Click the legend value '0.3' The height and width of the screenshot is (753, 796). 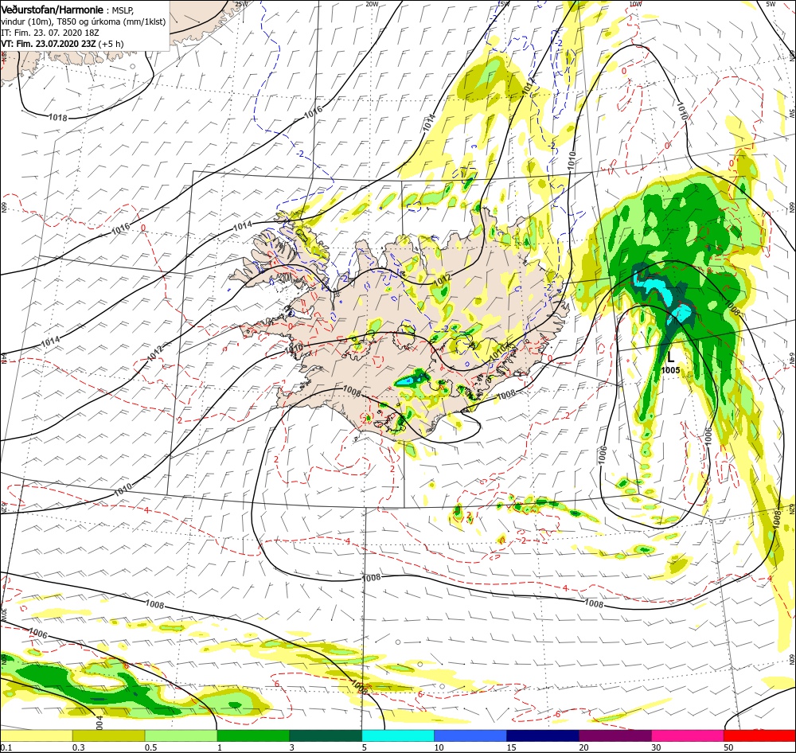[78, 747]
